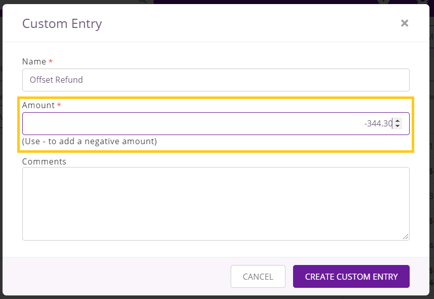This screenshot has height=299, width=434.
Task: Click CREATE CUSTOM ENTRY button
Action: pos(351,276)
